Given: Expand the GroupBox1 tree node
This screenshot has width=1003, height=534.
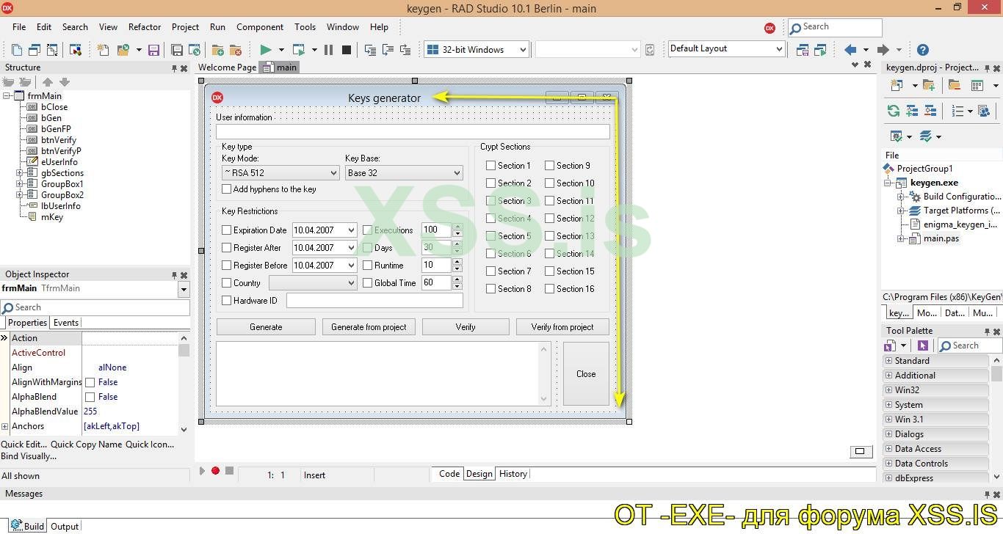Looking at the screenshot, I should point(20,184).
